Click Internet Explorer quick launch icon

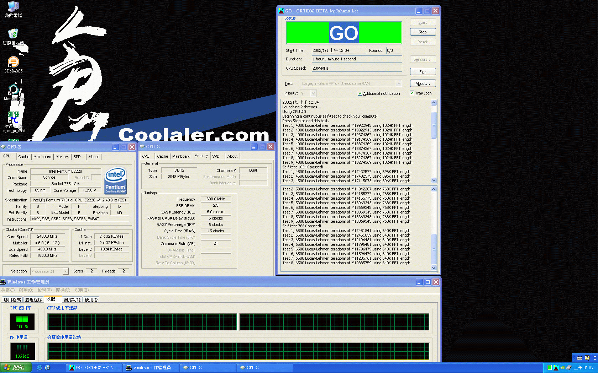pos(39,368)
